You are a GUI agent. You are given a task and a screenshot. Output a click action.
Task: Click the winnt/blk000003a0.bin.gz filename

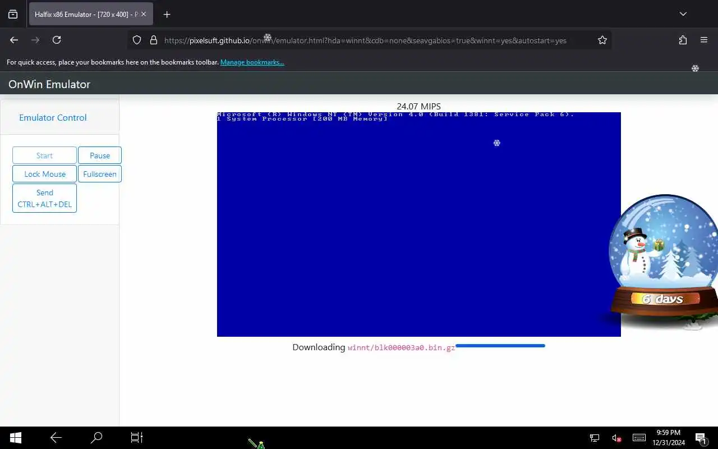[401, 348]
